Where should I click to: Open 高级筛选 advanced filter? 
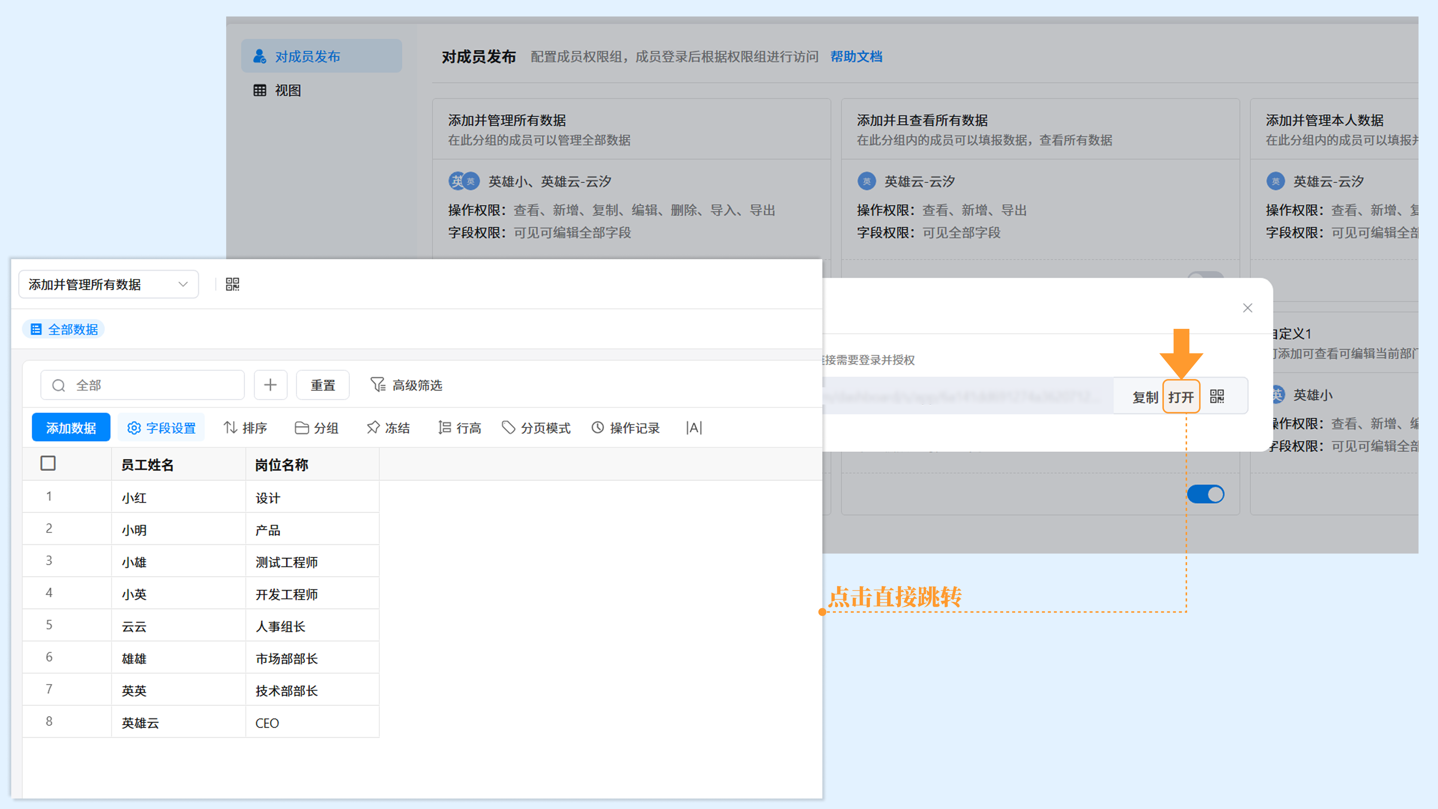pos(406,385)
